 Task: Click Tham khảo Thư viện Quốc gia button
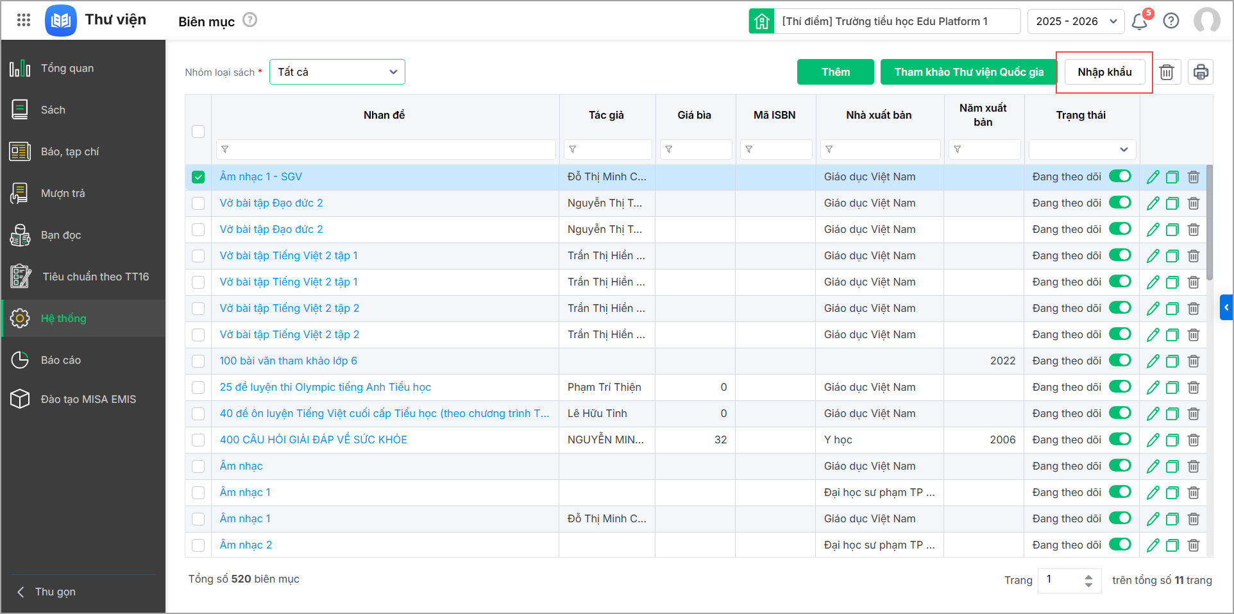point(969,72)
